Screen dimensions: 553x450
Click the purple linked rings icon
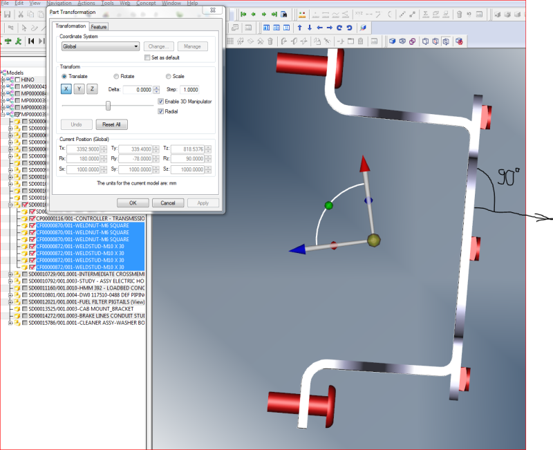click(412, 41)
